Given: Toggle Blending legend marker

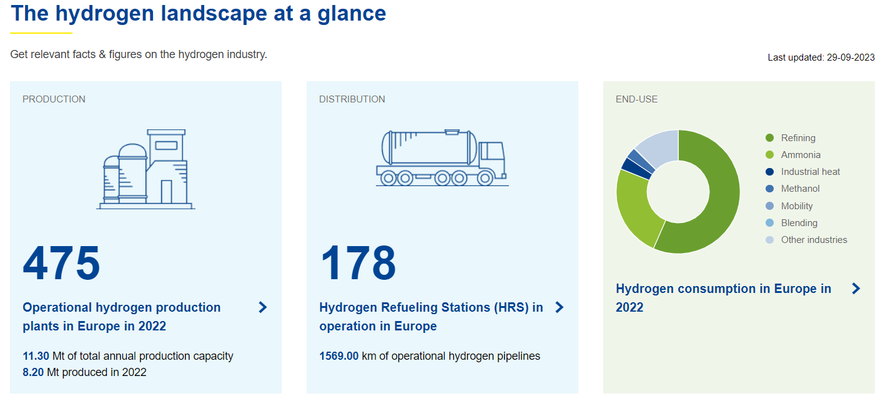Looking at the screenshot, I should [x=769, y=223].
